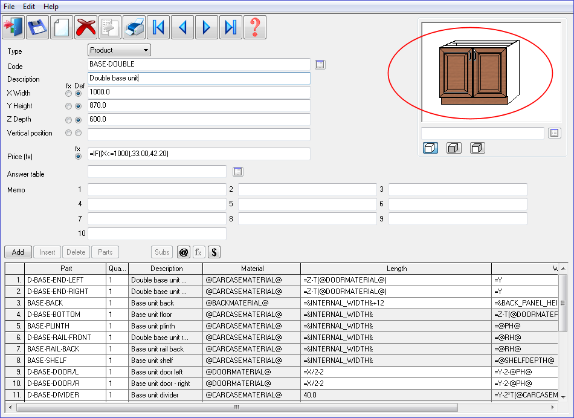Select the BASE-SHELF part cell
The width and height of the screenshot is (574, 418).
(x=65, y=361)
